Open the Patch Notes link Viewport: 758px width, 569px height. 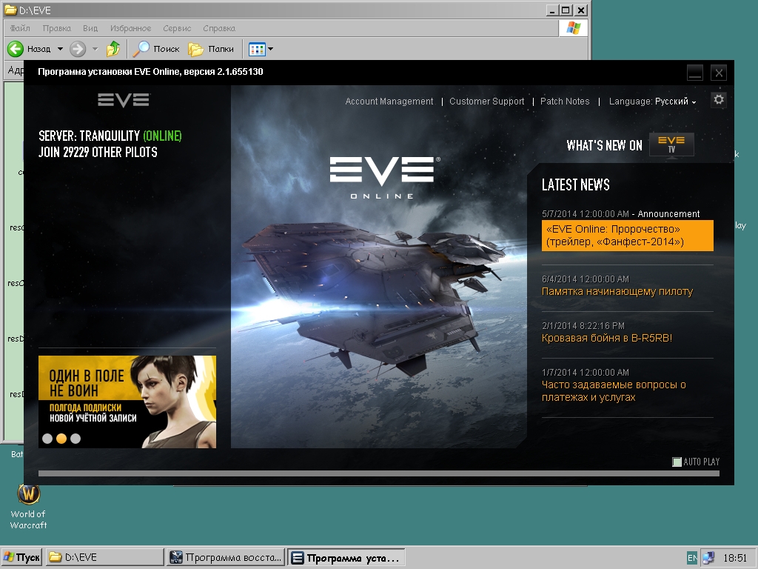pos(565,101)
